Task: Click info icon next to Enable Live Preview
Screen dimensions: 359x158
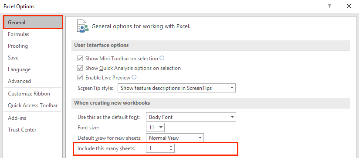Action: (134, 77)
